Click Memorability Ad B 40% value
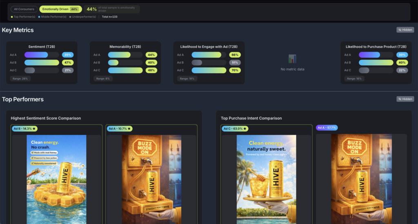 pyautogui.click(x=151, y=63)
